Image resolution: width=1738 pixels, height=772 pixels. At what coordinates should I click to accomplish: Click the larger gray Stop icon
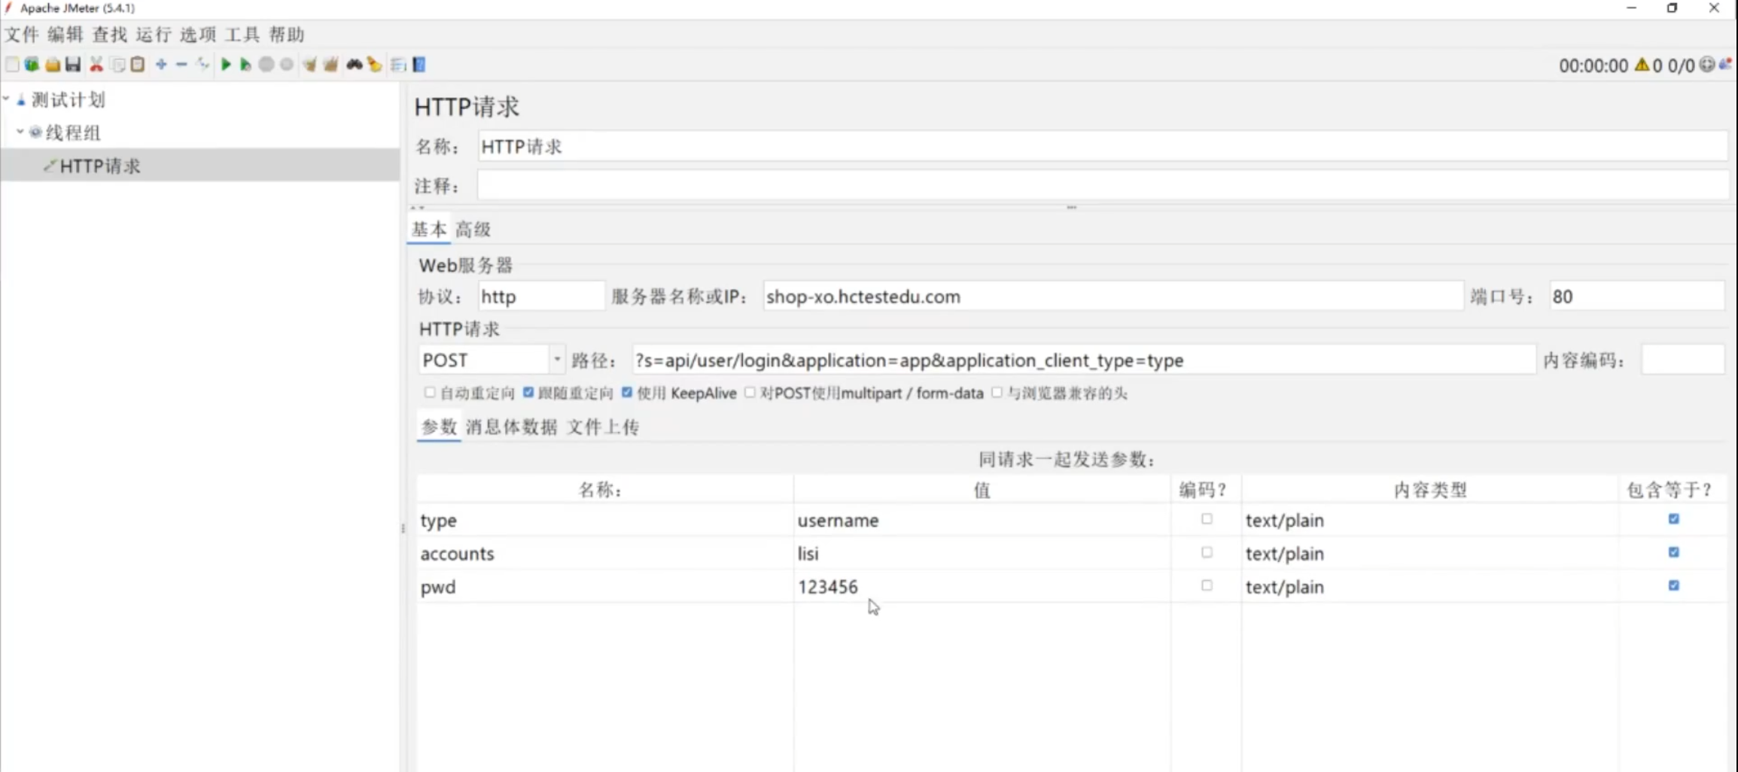tap(266, 65)
